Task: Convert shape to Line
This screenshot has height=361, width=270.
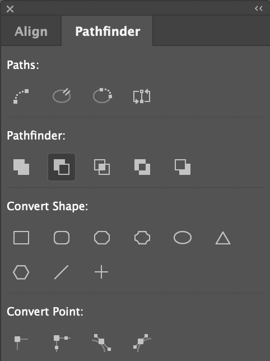Action: click(x=61, y=272)
